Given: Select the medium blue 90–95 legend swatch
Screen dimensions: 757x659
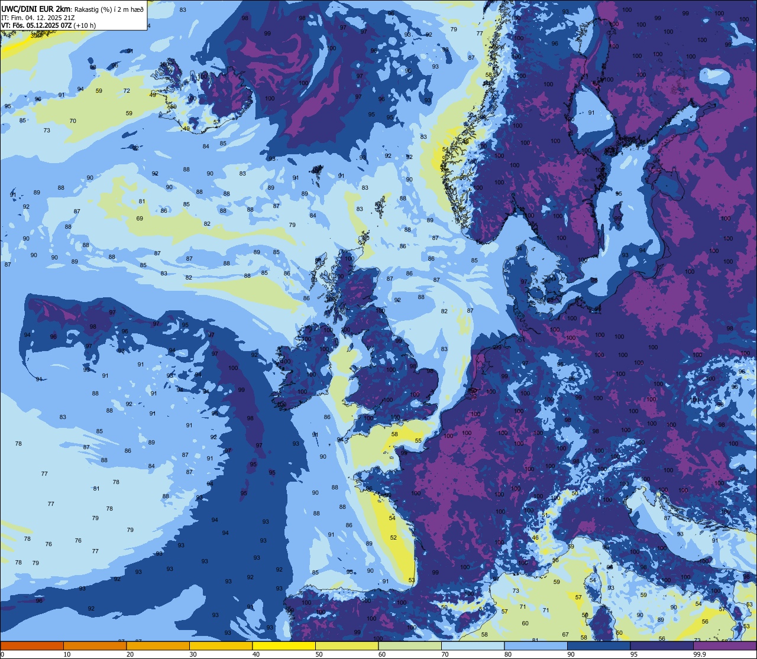Looking at the screenshot, I should tap(599, 646).
